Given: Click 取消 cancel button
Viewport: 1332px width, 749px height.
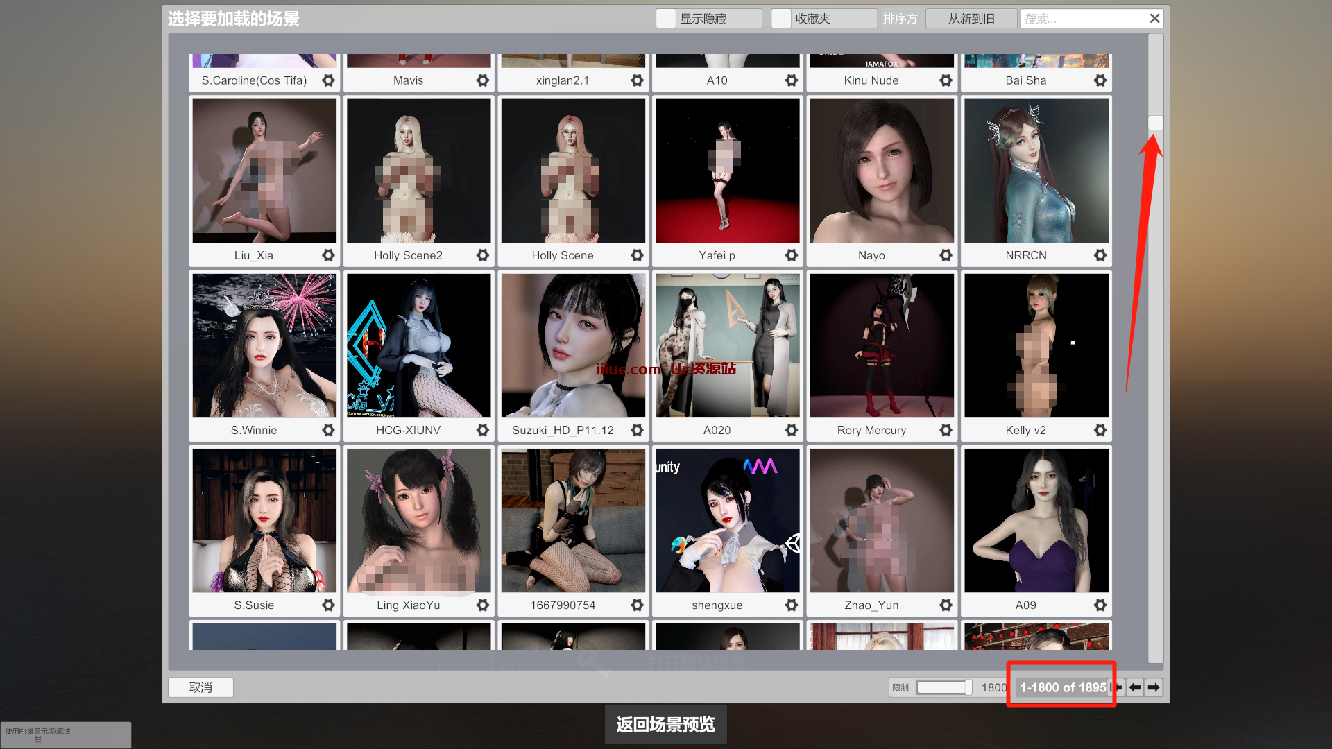Looking at the screenshot, I should coord(201,687).
